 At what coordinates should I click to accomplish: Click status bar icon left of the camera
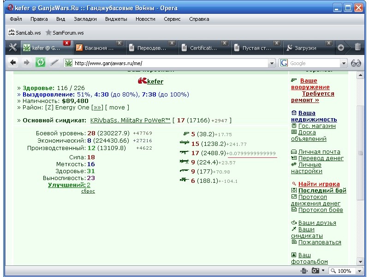304,271
